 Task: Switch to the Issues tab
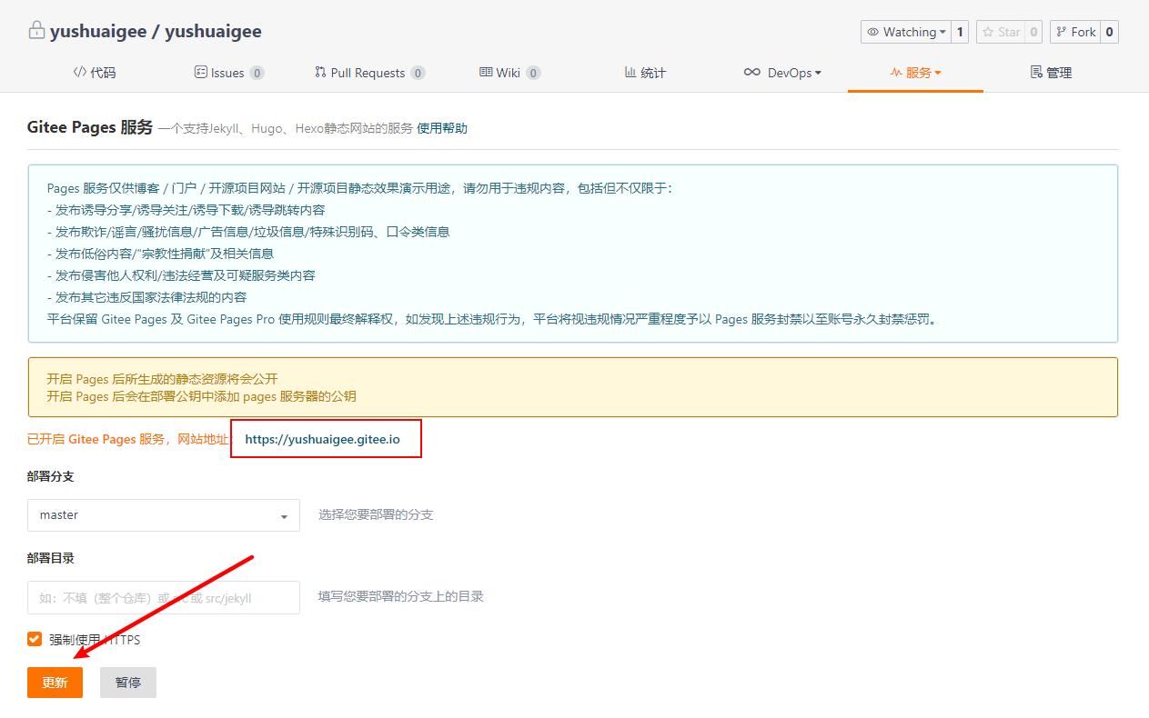coord(229,73)
